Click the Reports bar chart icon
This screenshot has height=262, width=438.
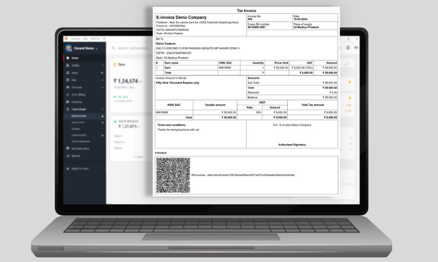click(68, 156)
